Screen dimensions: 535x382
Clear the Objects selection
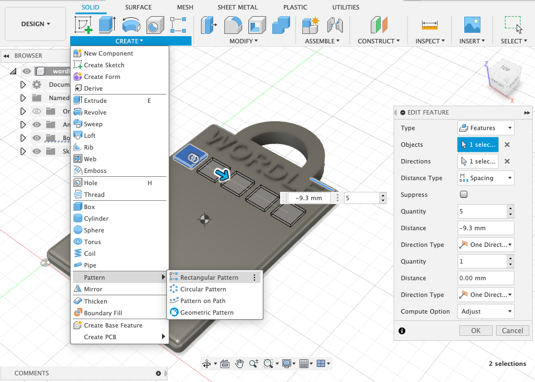[x=507, y=145]
